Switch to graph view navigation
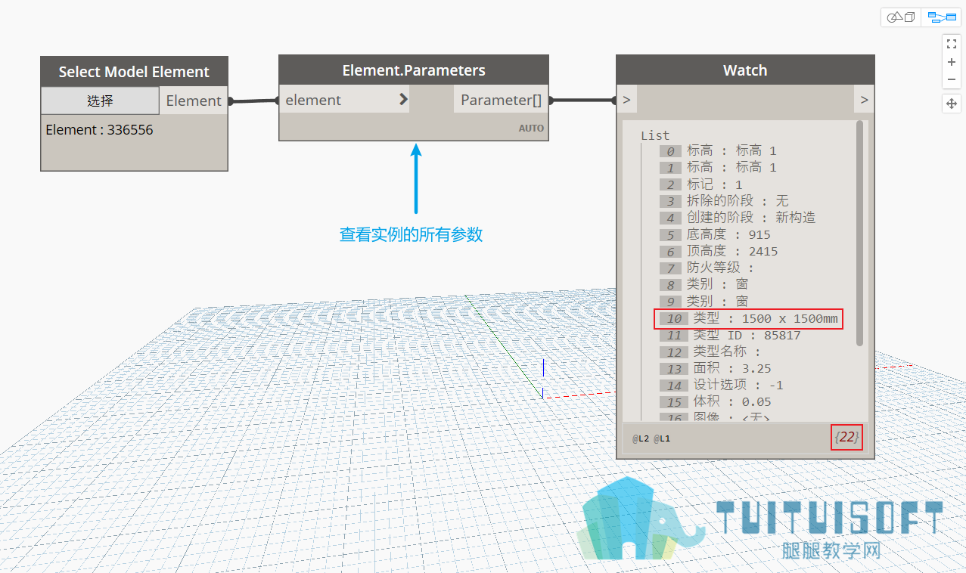 pyautogui.click(x=941, y=17)
